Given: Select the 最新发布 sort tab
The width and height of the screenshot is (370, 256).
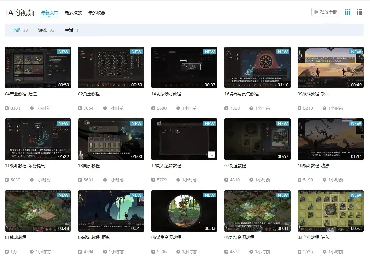Looking at the screenshot, I should [50, 12].
